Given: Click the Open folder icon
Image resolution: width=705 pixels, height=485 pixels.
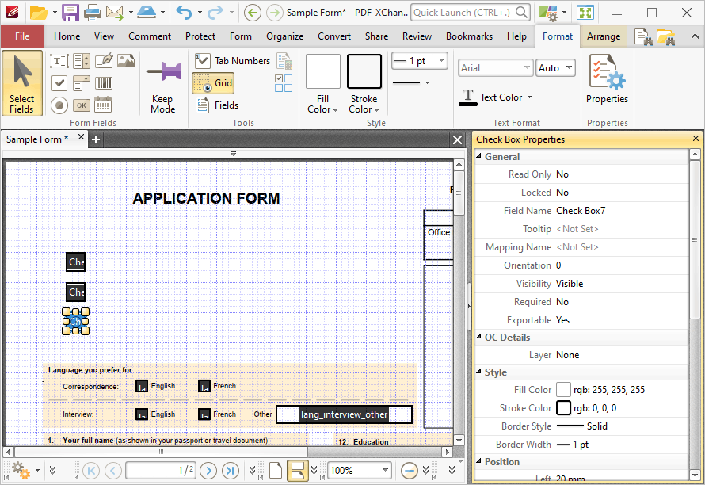Looking at the screenshot, I should (x=39, y=13).
